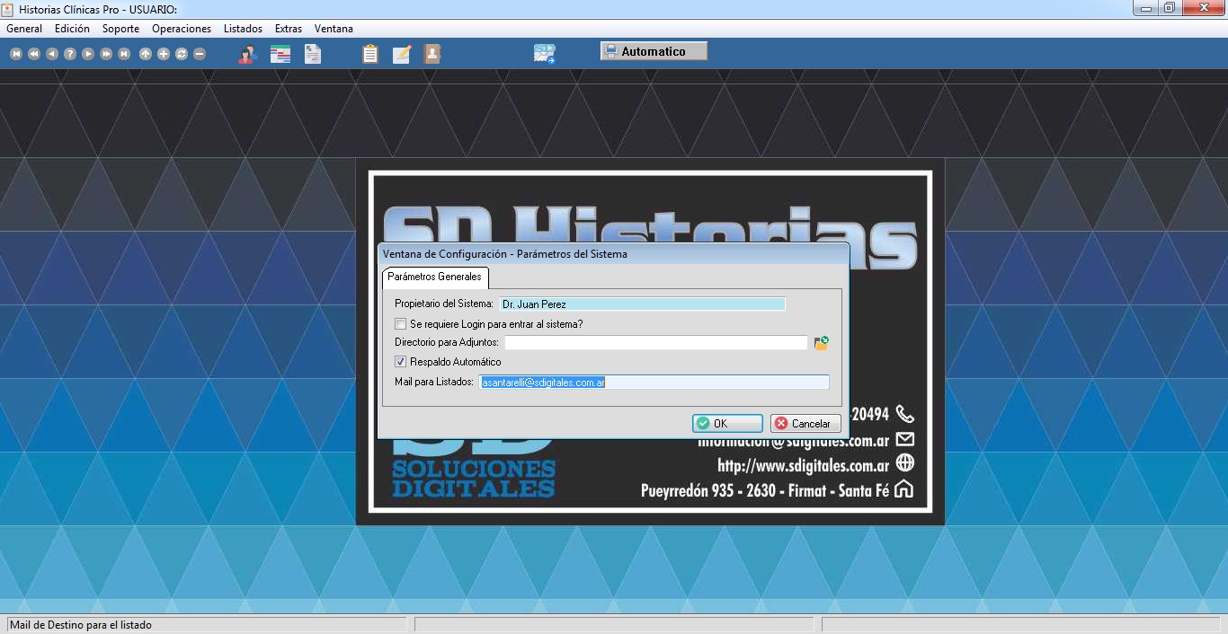This screenshot has height=634, width=1228.
Task: Click the note with pencil icon
Action: coord(402,54)
